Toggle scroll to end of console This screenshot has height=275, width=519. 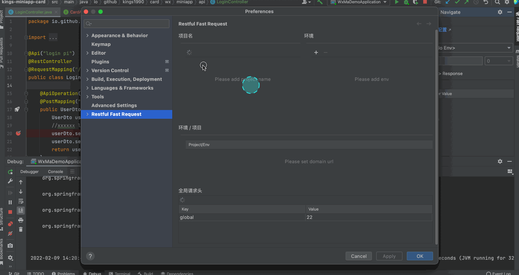(21, 210)
